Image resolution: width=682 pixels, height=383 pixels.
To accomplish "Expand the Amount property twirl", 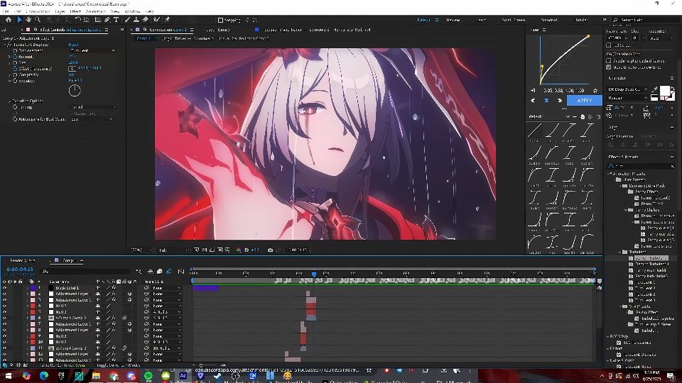I will click(x=9, y=57).
